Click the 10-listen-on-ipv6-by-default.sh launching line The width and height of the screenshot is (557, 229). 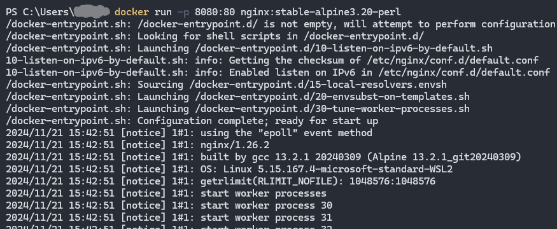249,48
